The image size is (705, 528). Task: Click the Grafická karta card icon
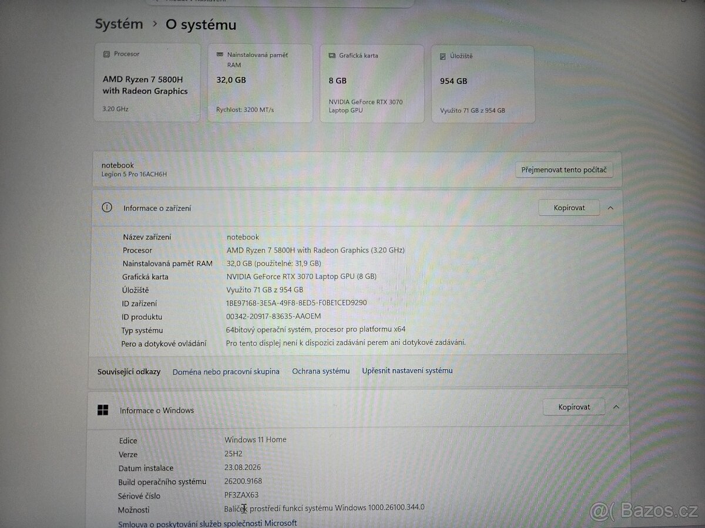[x=331, y=56]
